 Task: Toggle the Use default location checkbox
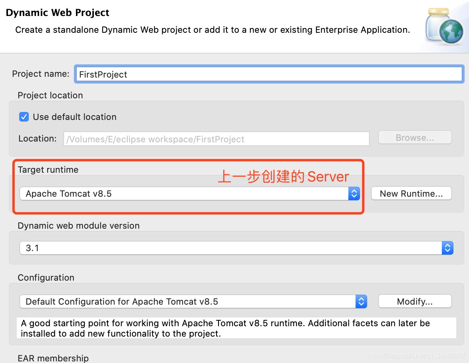point(24,117)
